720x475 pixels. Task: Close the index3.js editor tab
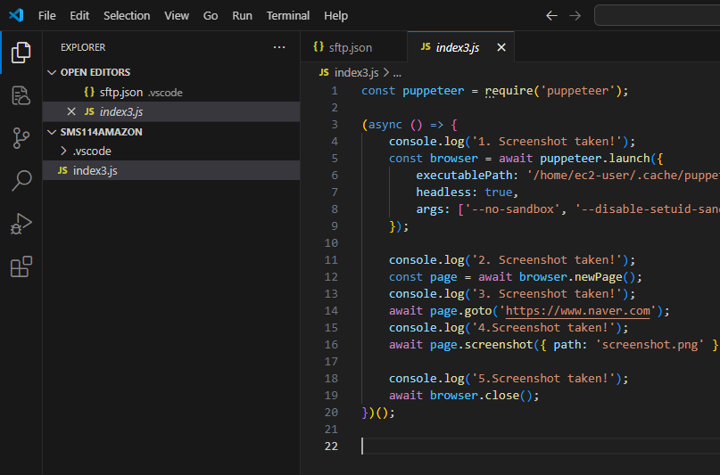click(x=501, y=47)
